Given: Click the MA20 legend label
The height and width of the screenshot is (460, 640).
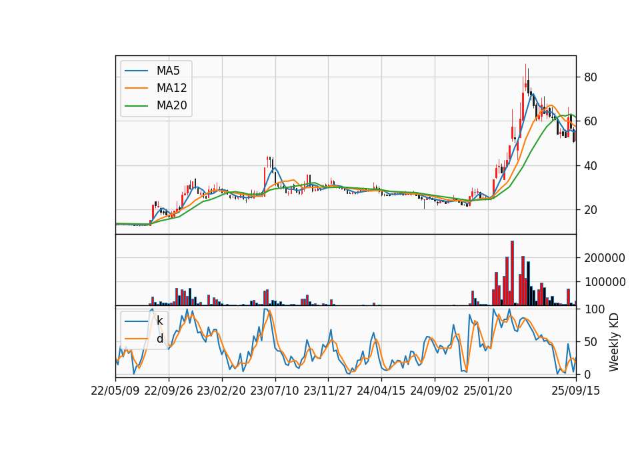Looking at the screenshot, I should pos(171,106).
